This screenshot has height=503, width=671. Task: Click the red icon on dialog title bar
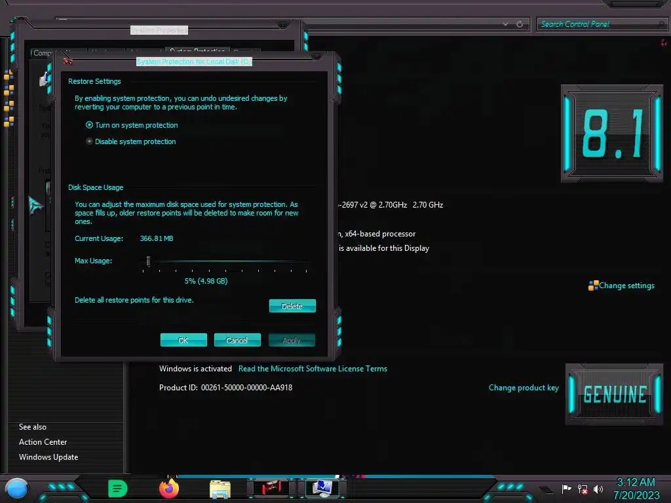(67, 62)
